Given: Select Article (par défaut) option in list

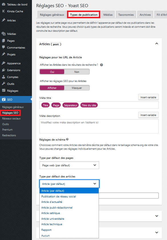Looking at the screenshot, I should coord(69,191).
